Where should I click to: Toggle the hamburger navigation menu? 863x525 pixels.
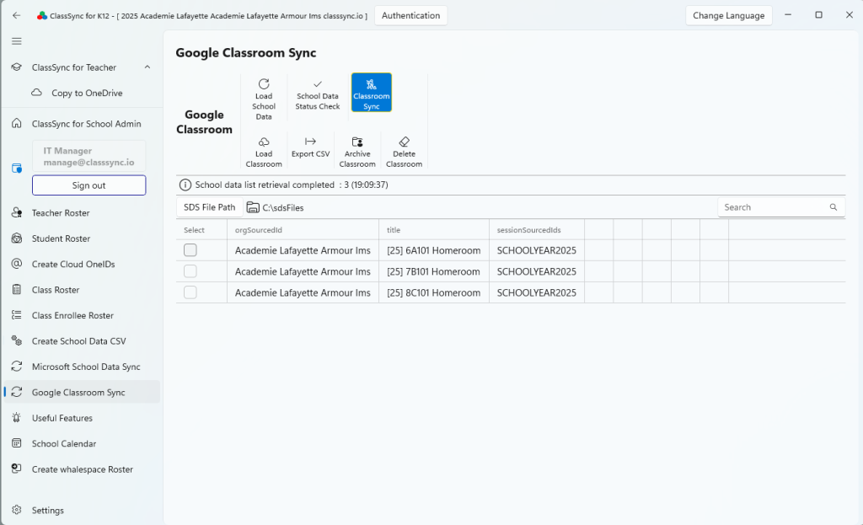(x=17, y=41)
